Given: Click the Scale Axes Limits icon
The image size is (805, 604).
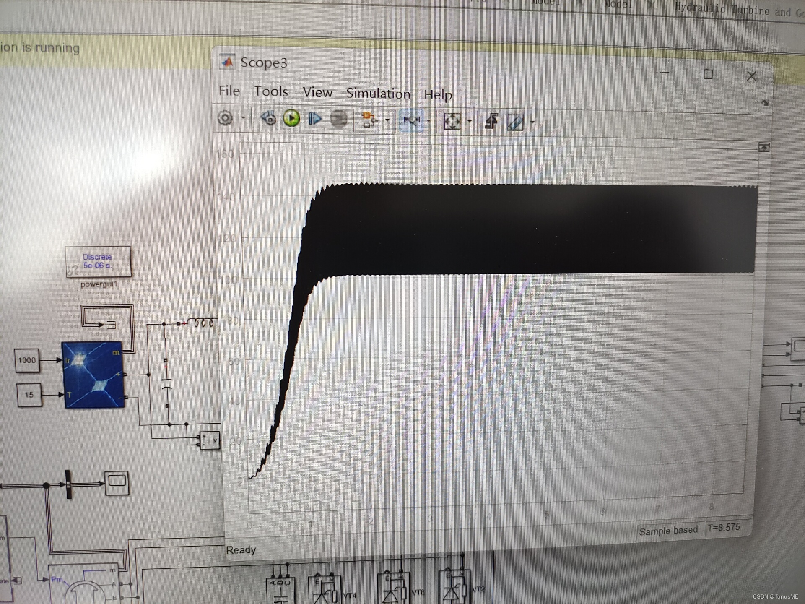Looking at the screenshot, I should point(452,122).
